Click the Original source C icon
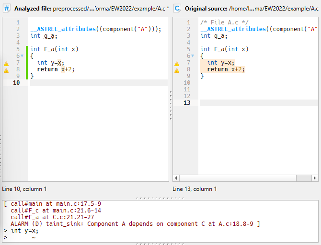This screenshot has height=245, width=321. point(177,9)
